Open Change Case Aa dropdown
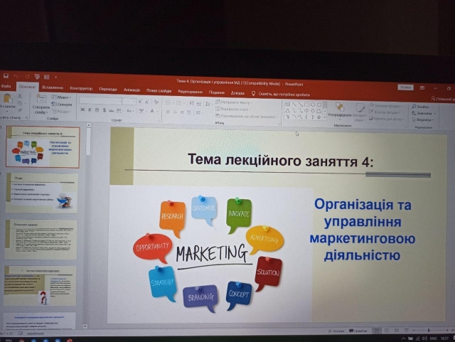 [x=130, y=111]
